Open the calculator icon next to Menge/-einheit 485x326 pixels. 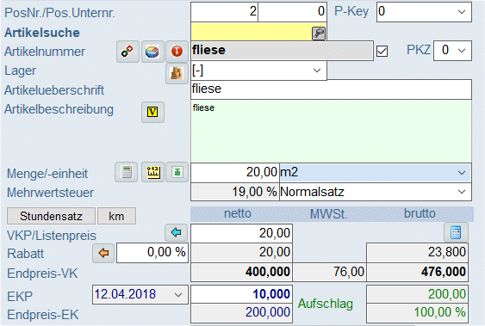coord(126,172)
